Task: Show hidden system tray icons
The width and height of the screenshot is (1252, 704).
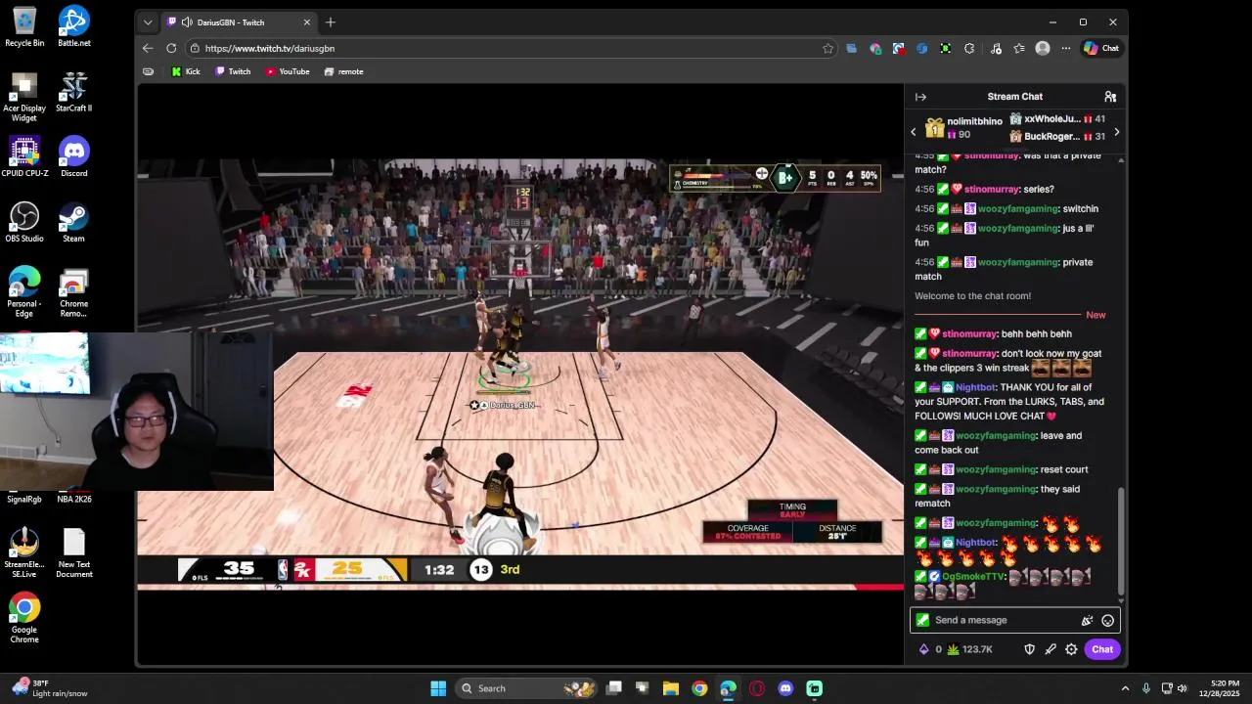Action: pos(1125,688)
